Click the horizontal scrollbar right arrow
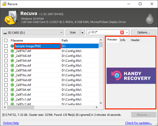Screen dimensions: 158x126 coord(97,107)
